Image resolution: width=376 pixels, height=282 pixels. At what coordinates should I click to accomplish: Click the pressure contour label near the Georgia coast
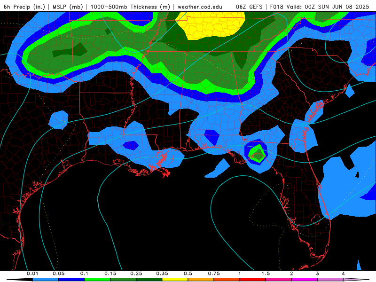(304, 125)
